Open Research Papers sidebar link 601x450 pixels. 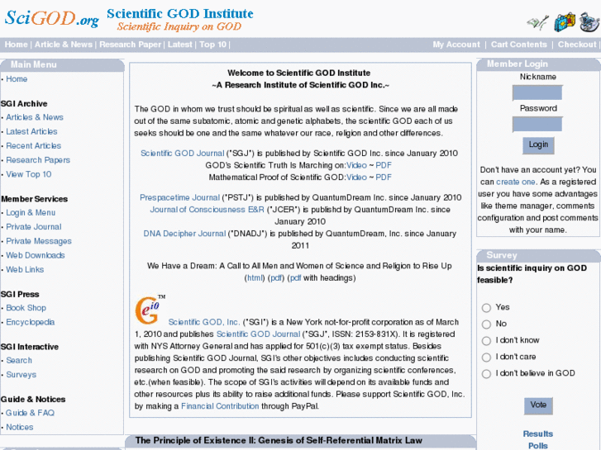(x=38, y=159)
